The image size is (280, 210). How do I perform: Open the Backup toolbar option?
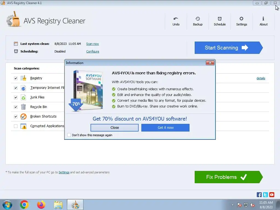[x=198, y=21]
